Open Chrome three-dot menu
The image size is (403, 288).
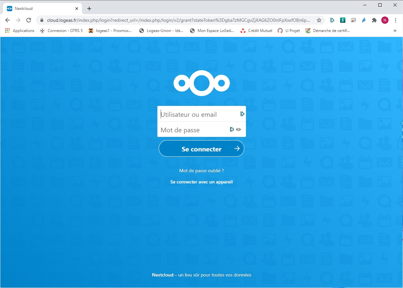pos(395,20)
